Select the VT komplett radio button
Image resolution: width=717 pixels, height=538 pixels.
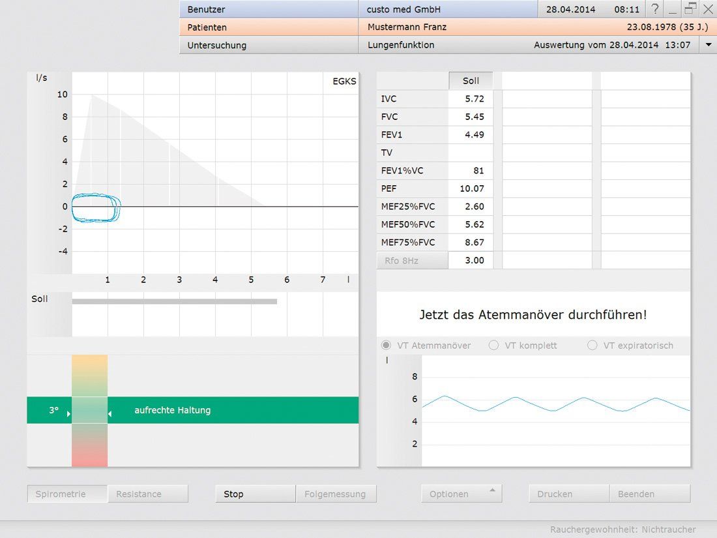click(493, 345)
